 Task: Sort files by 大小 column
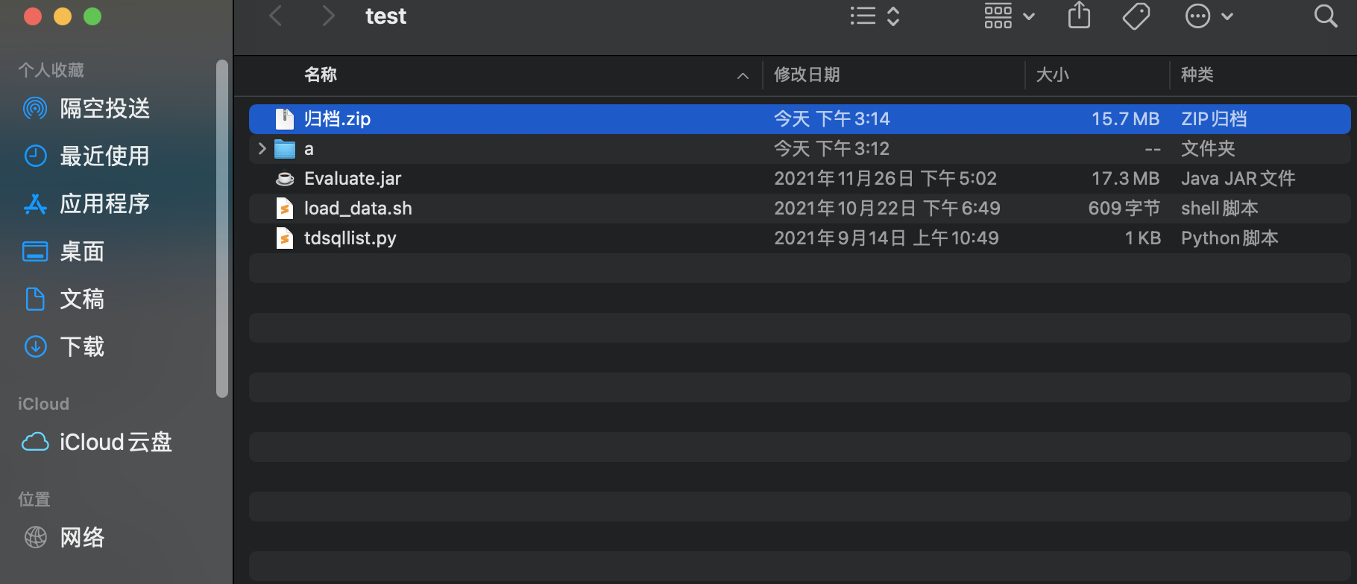(1052, 74)
